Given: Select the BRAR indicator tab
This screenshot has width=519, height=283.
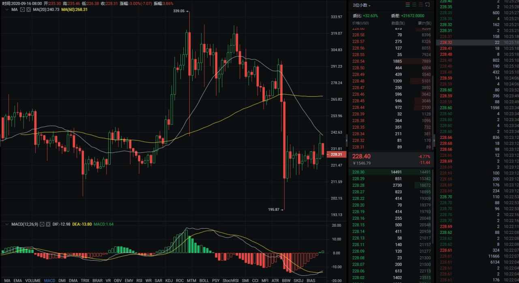Looking at the screenshot, I should 97,281.
